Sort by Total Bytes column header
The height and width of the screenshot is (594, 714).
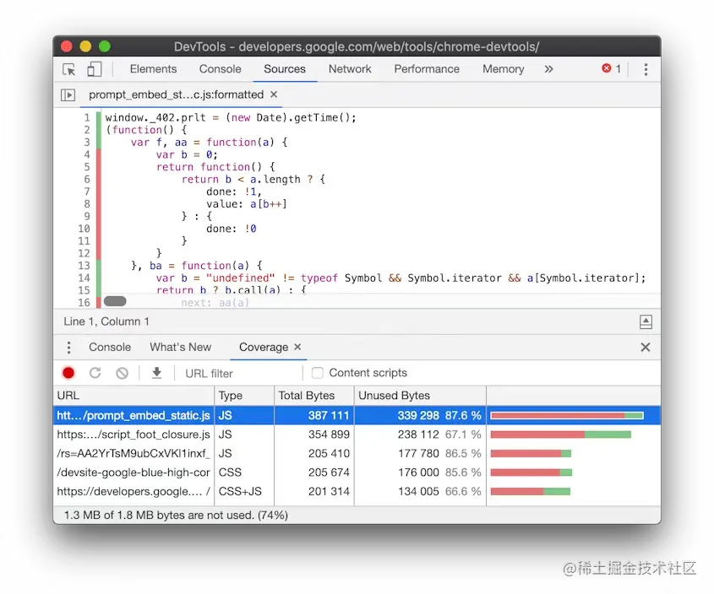point(314,396)
